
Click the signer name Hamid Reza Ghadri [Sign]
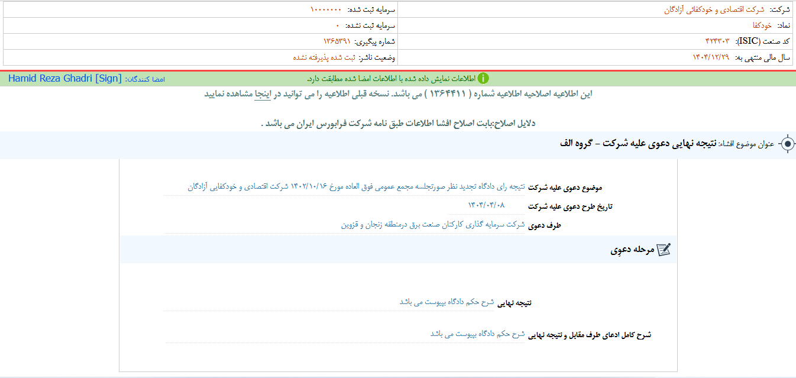(x=65, y=79)
